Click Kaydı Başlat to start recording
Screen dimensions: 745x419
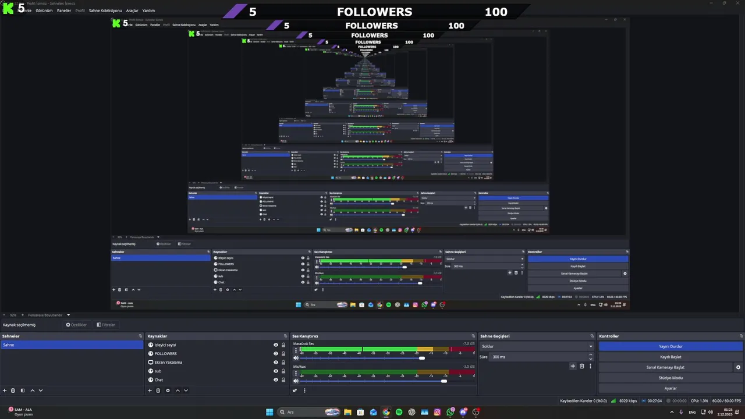[x=670, y=357]
